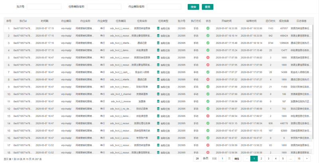Screen dimensions: 319x163
Task: Click the start time 2020-05-07 13:56:59 cell
Action: 226,145
